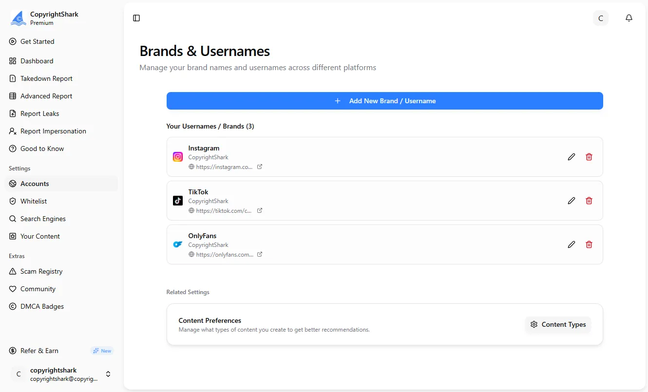Open the Content Types dropdown button

coord(558,324)
